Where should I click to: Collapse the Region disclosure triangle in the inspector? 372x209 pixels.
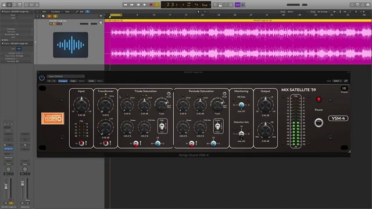pyautogui.click(x=2, y=12)
